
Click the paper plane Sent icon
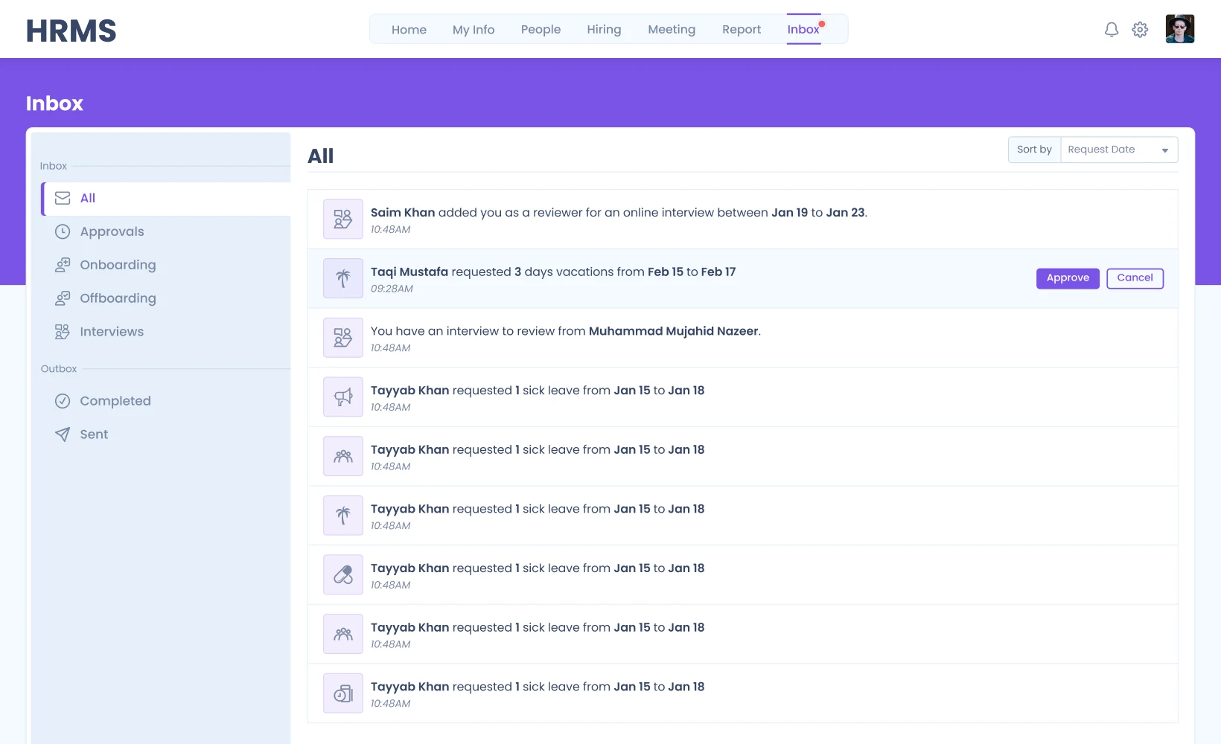click(63, 434)
